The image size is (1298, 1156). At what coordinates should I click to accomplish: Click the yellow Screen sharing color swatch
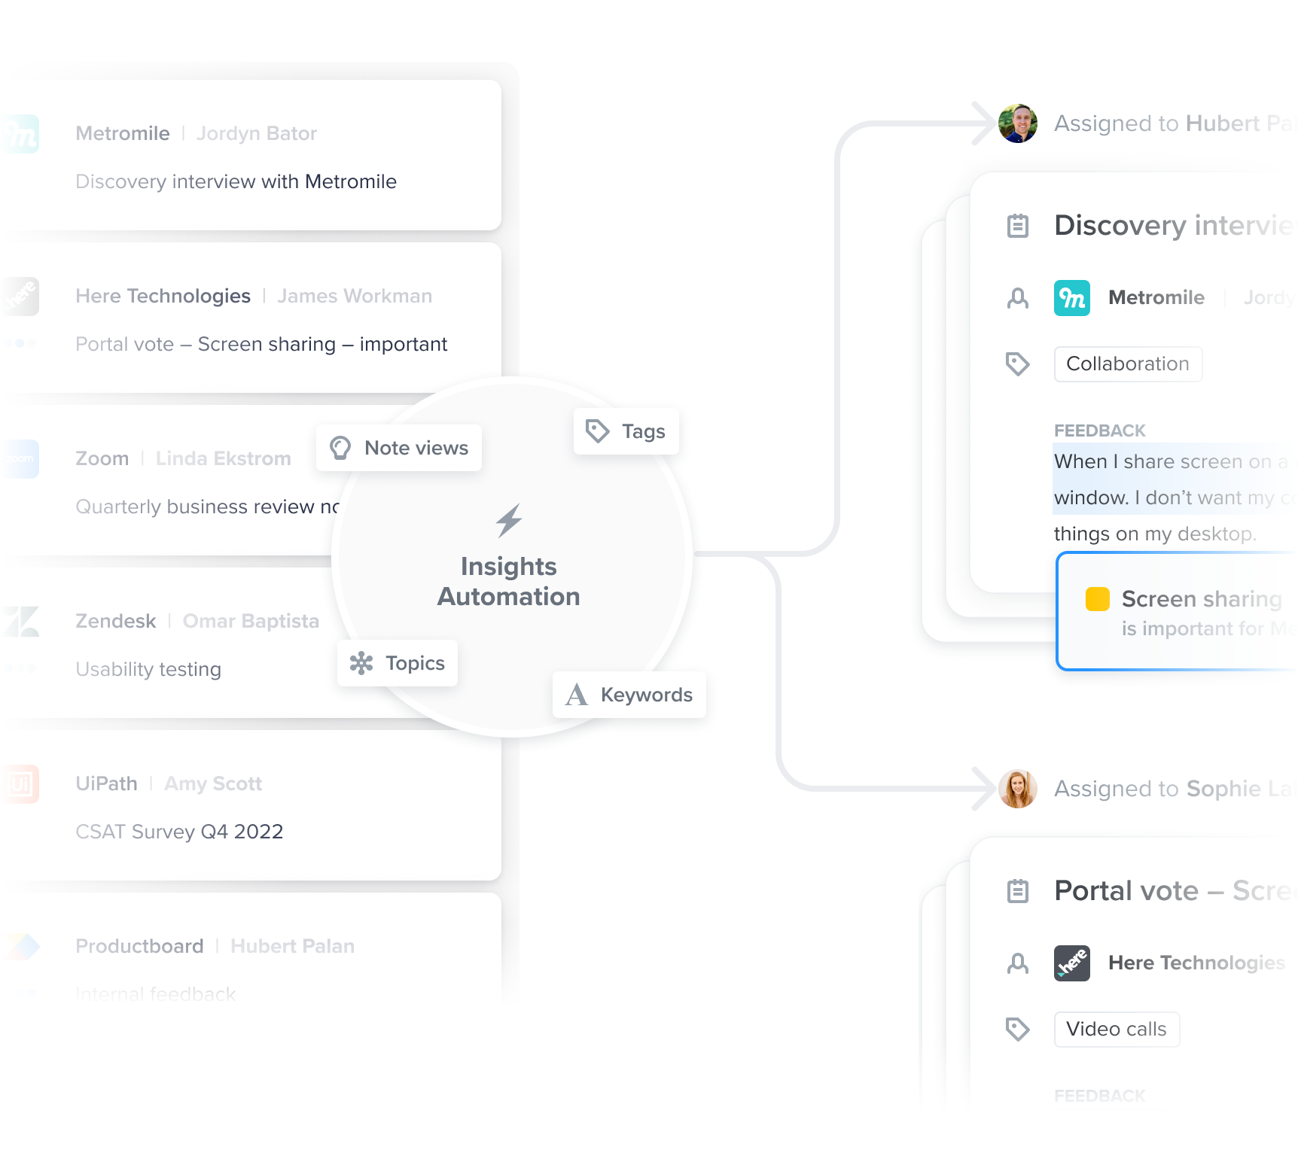(x=1098, y=599)
